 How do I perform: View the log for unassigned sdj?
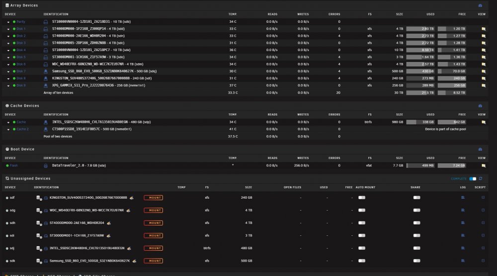point(463,248)
